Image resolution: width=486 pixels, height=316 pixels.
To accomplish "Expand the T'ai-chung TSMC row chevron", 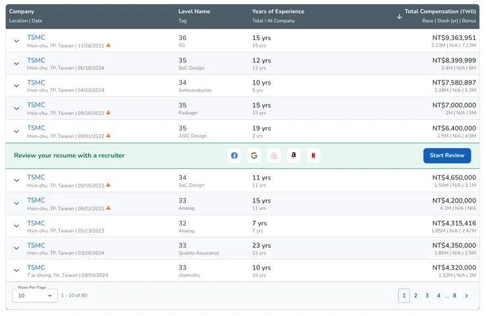I will (16, 271).
